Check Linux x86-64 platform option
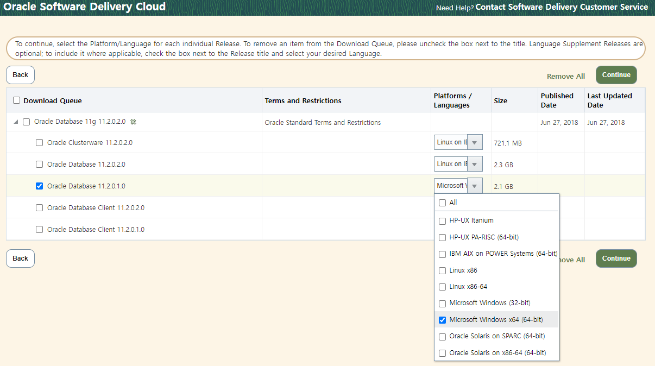This screenshot has height=366, width=655. pos(442,287)
